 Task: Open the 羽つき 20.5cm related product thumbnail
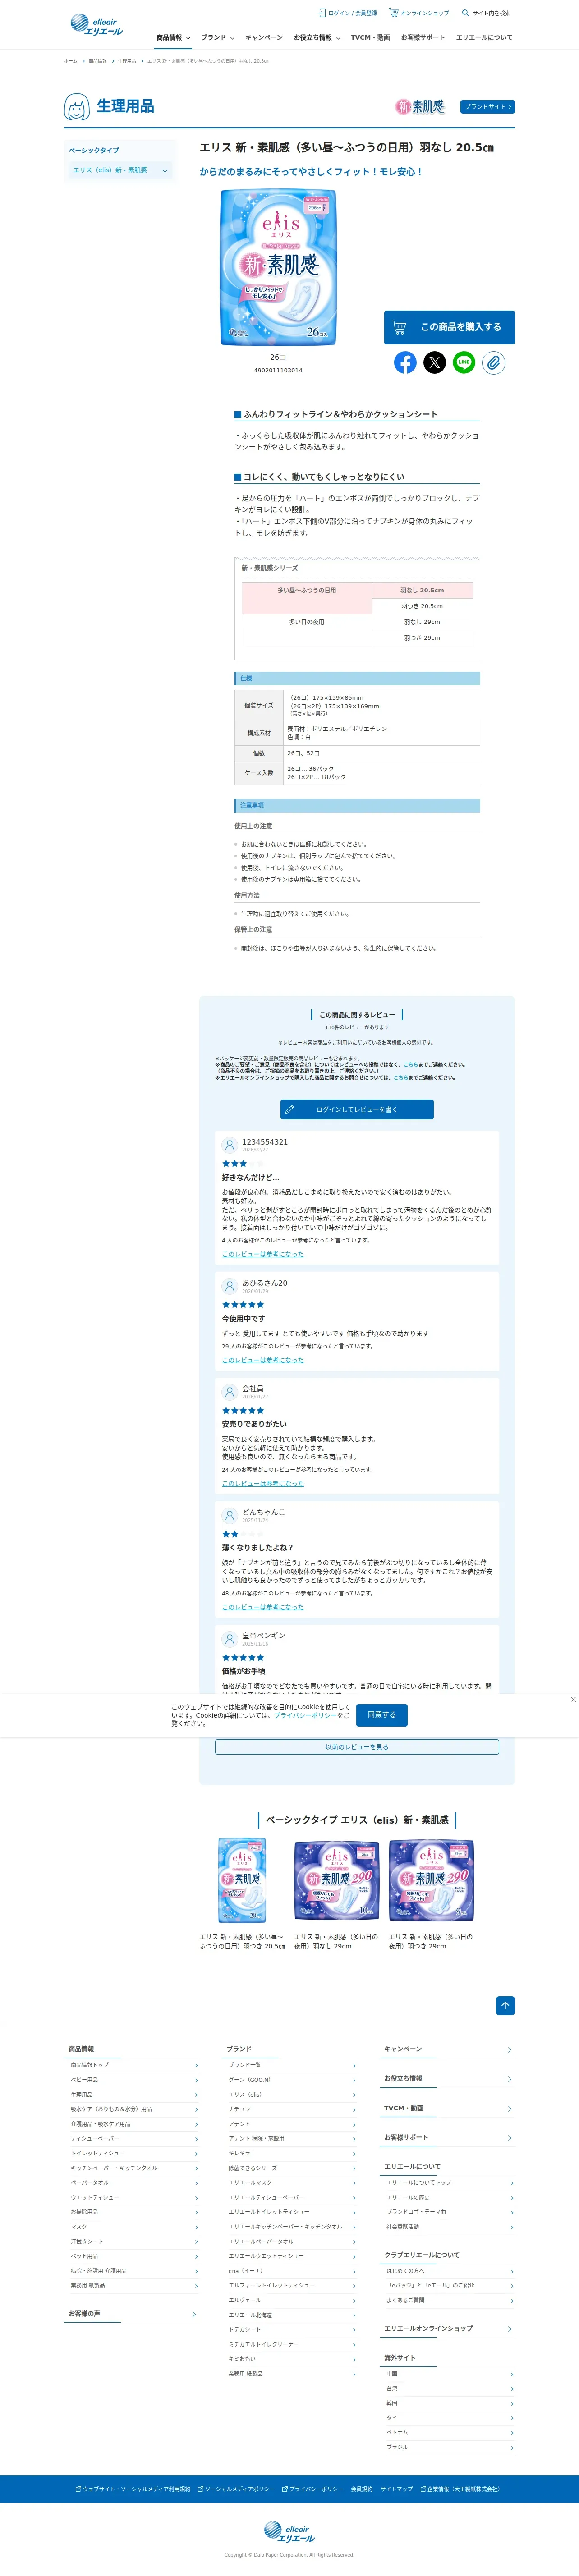pyautogui.click(x=242, y=1880)
